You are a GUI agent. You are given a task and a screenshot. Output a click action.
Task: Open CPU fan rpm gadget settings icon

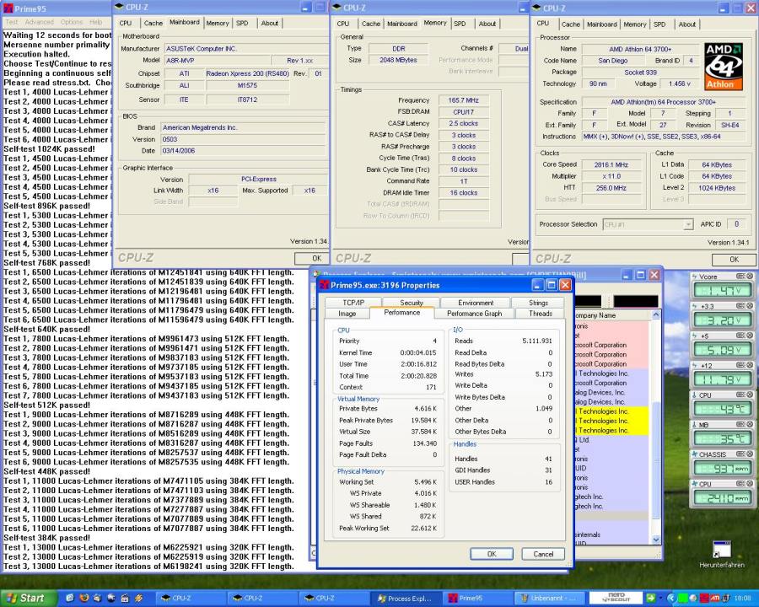coord(740,484)
